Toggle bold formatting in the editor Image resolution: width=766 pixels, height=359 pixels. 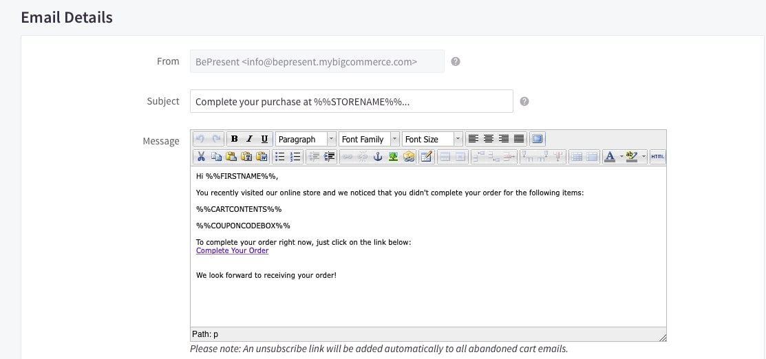[235, 139]
